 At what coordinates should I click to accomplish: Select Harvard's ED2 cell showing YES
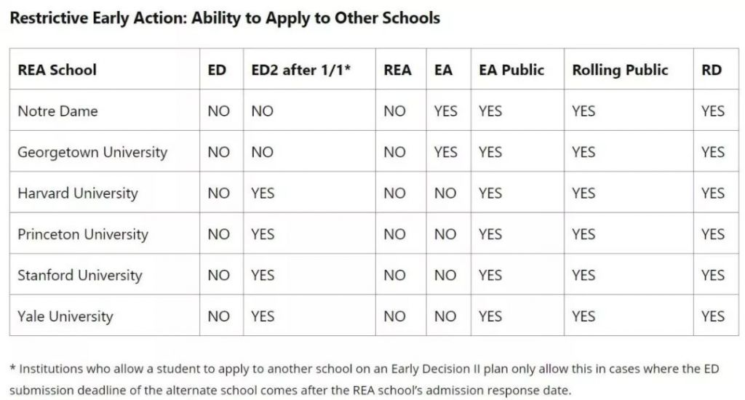263,193
